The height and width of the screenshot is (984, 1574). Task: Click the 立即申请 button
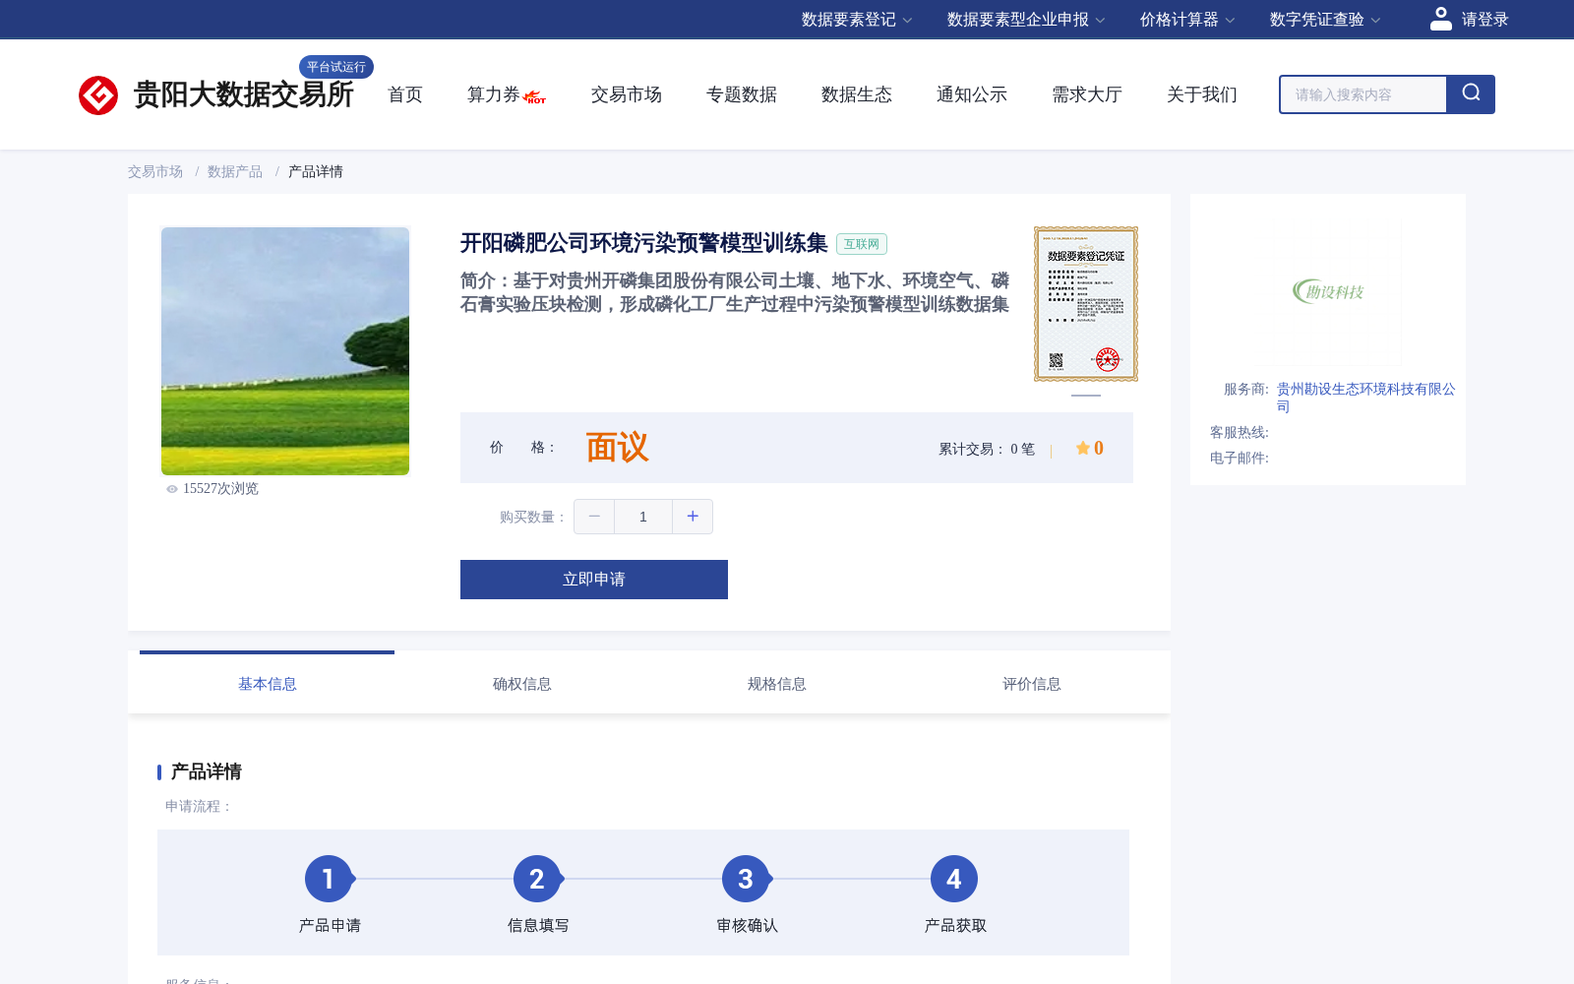[594, 580]
